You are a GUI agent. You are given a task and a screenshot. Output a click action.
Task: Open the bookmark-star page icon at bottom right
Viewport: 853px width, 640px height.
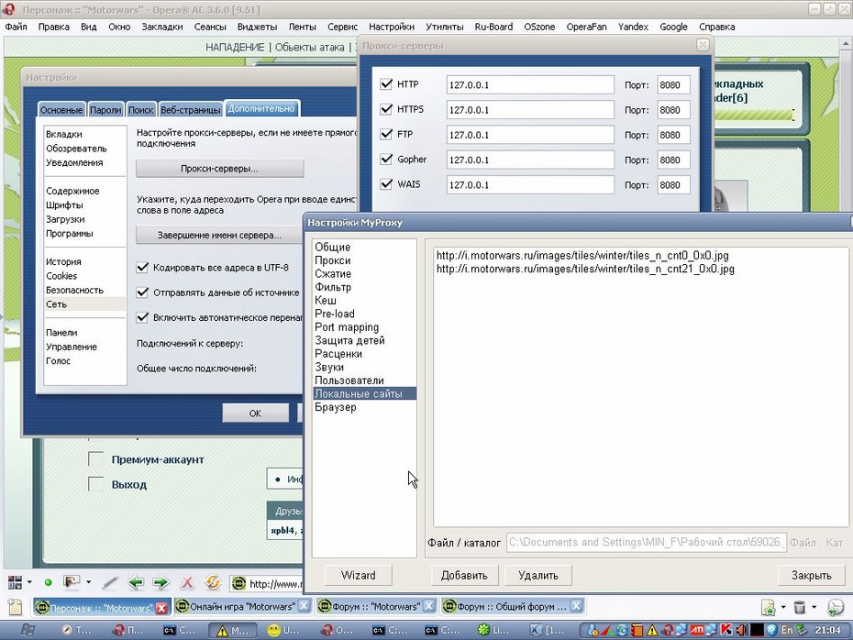[x=768, y=607]
